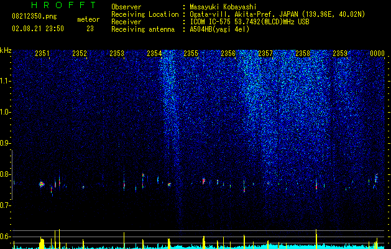Click the bright meteor echo just below the 2351 marker
This screenshot has width=391, height=249.
[x=42, y=184]
